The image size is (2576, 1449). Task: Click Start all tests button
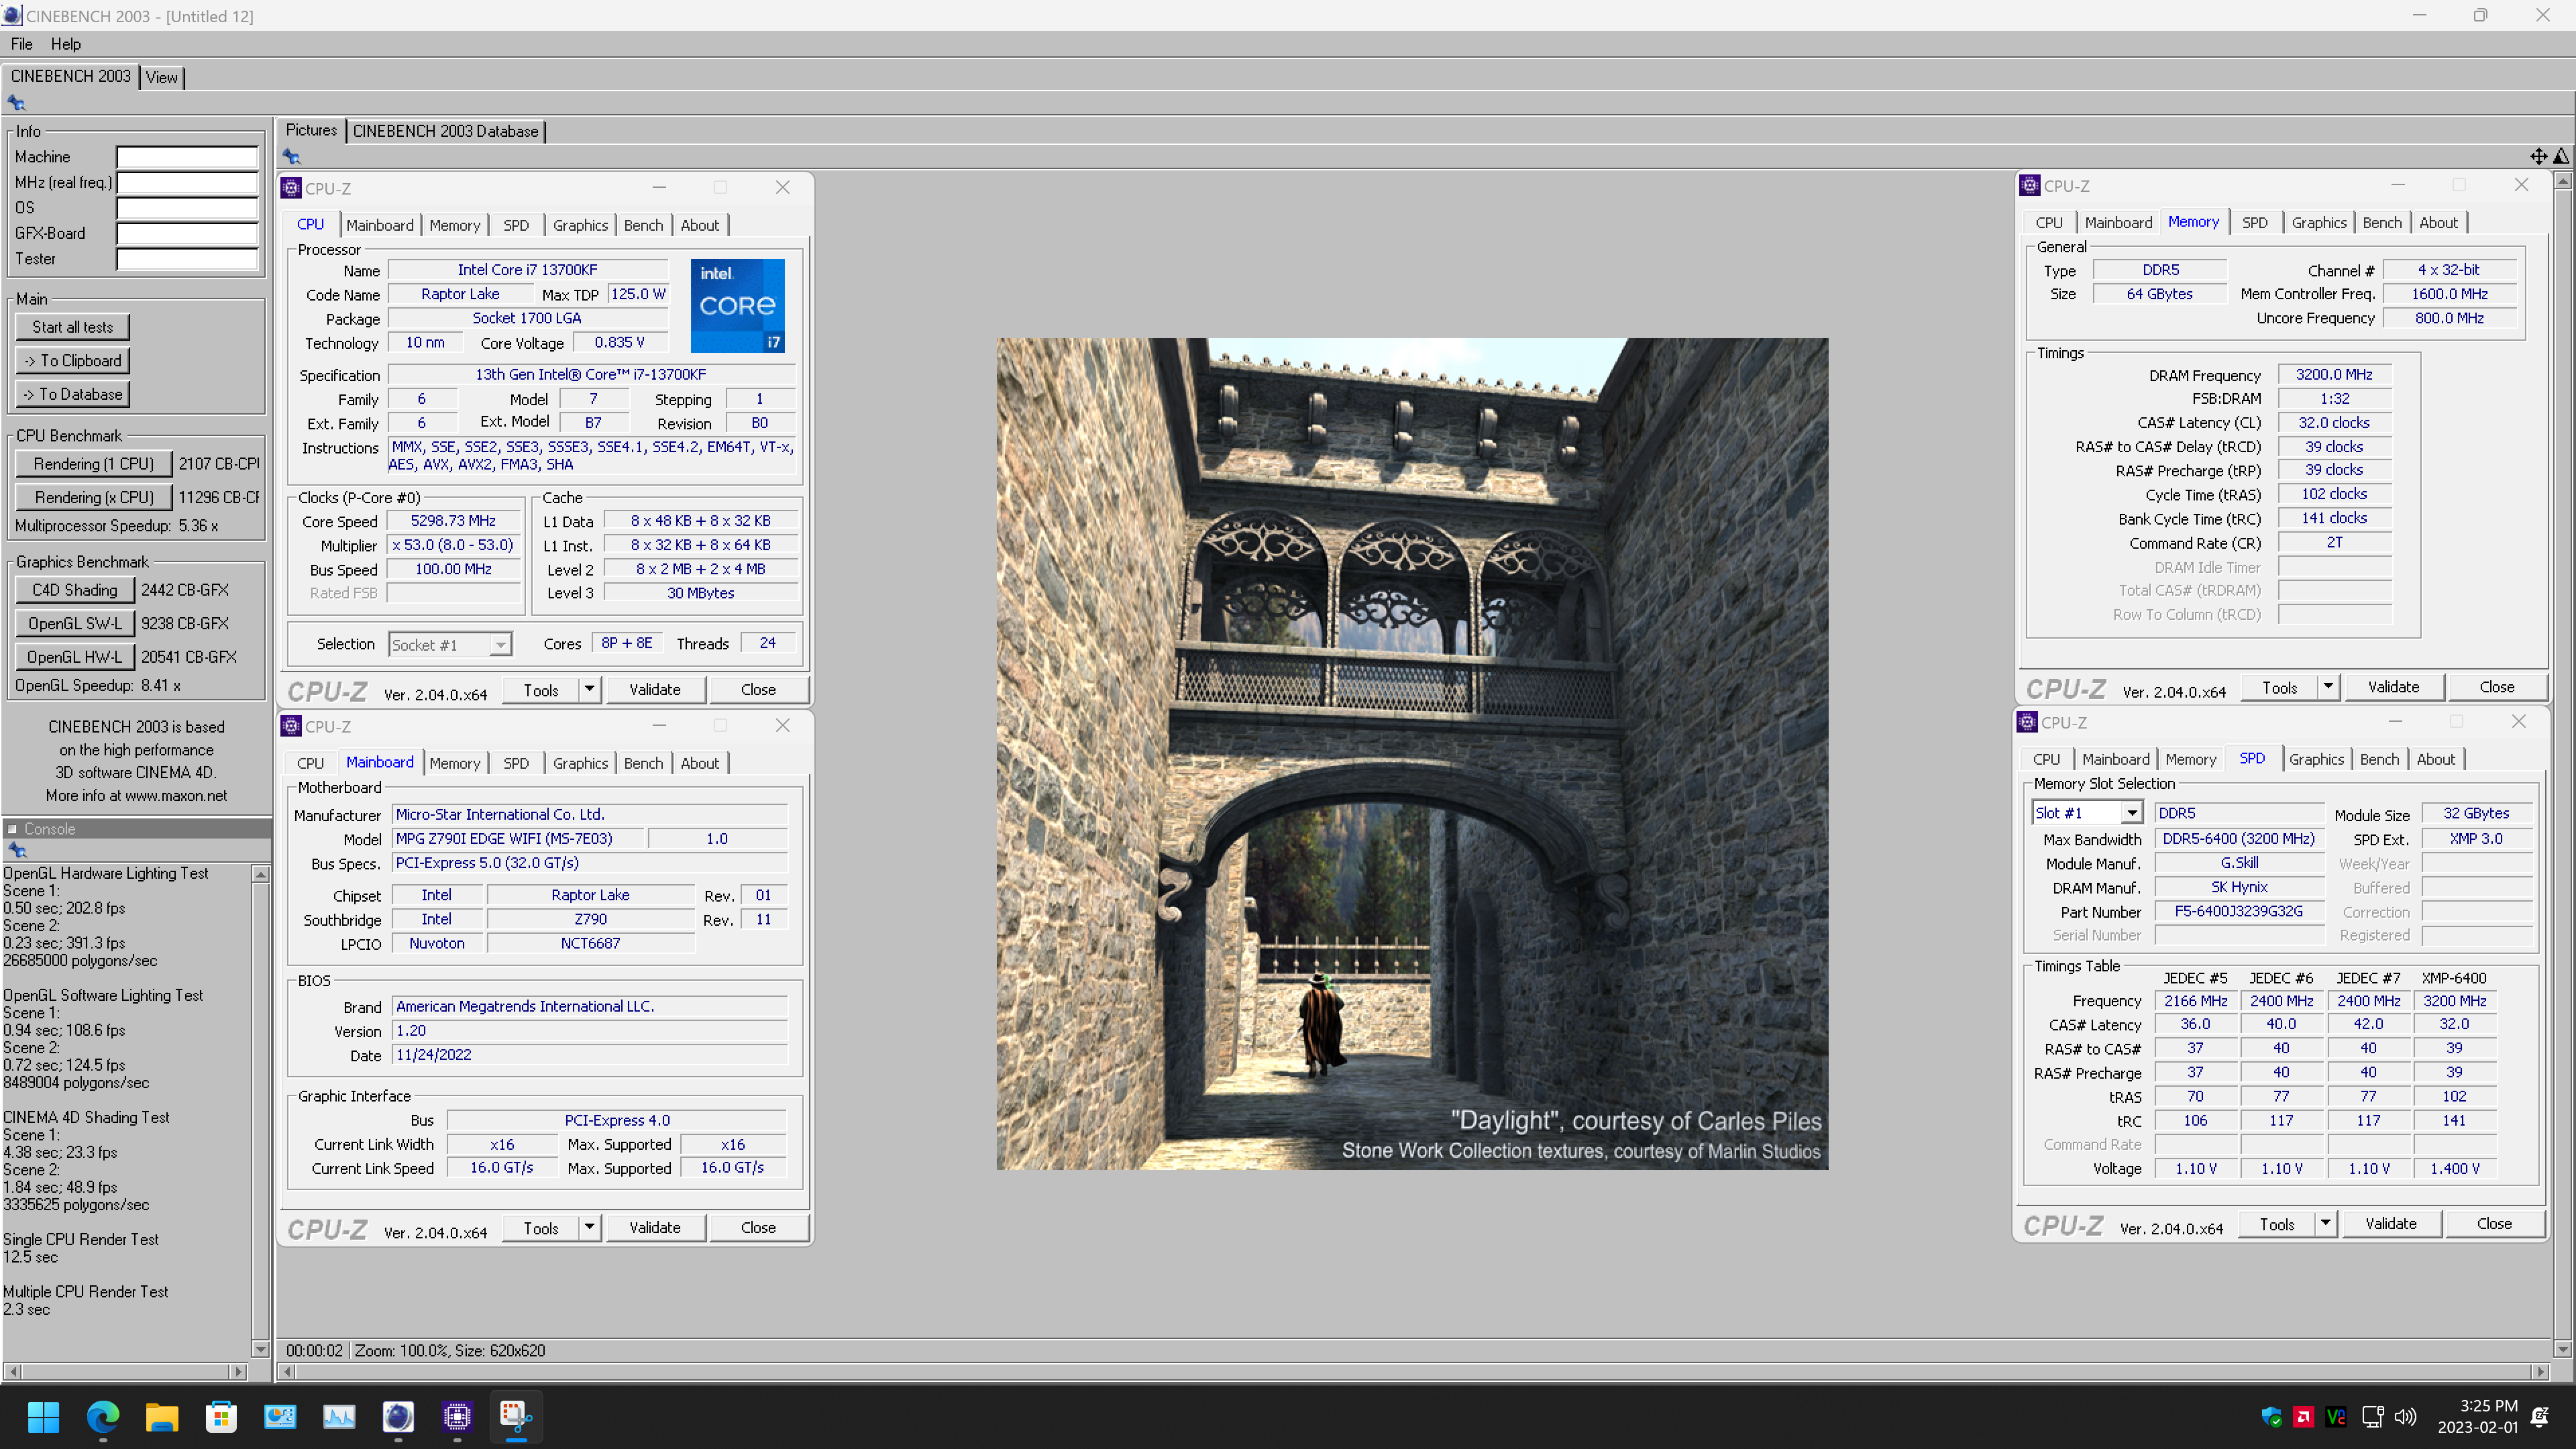(73, 327)
